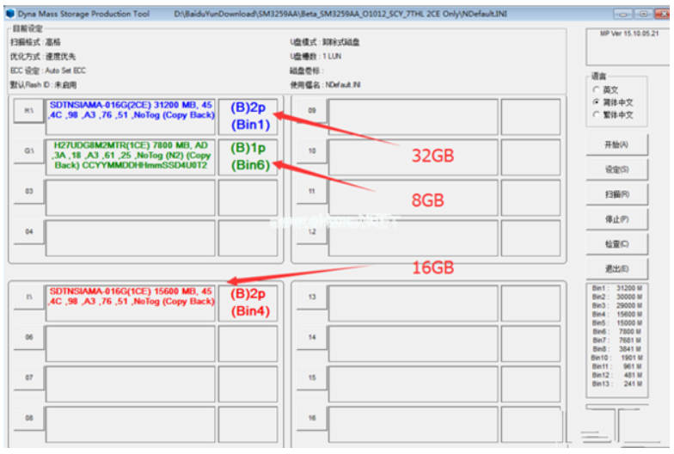Open settings via 设定(S) button
Viewport: 674px width, 454px height.
click(x=617, y=169)
